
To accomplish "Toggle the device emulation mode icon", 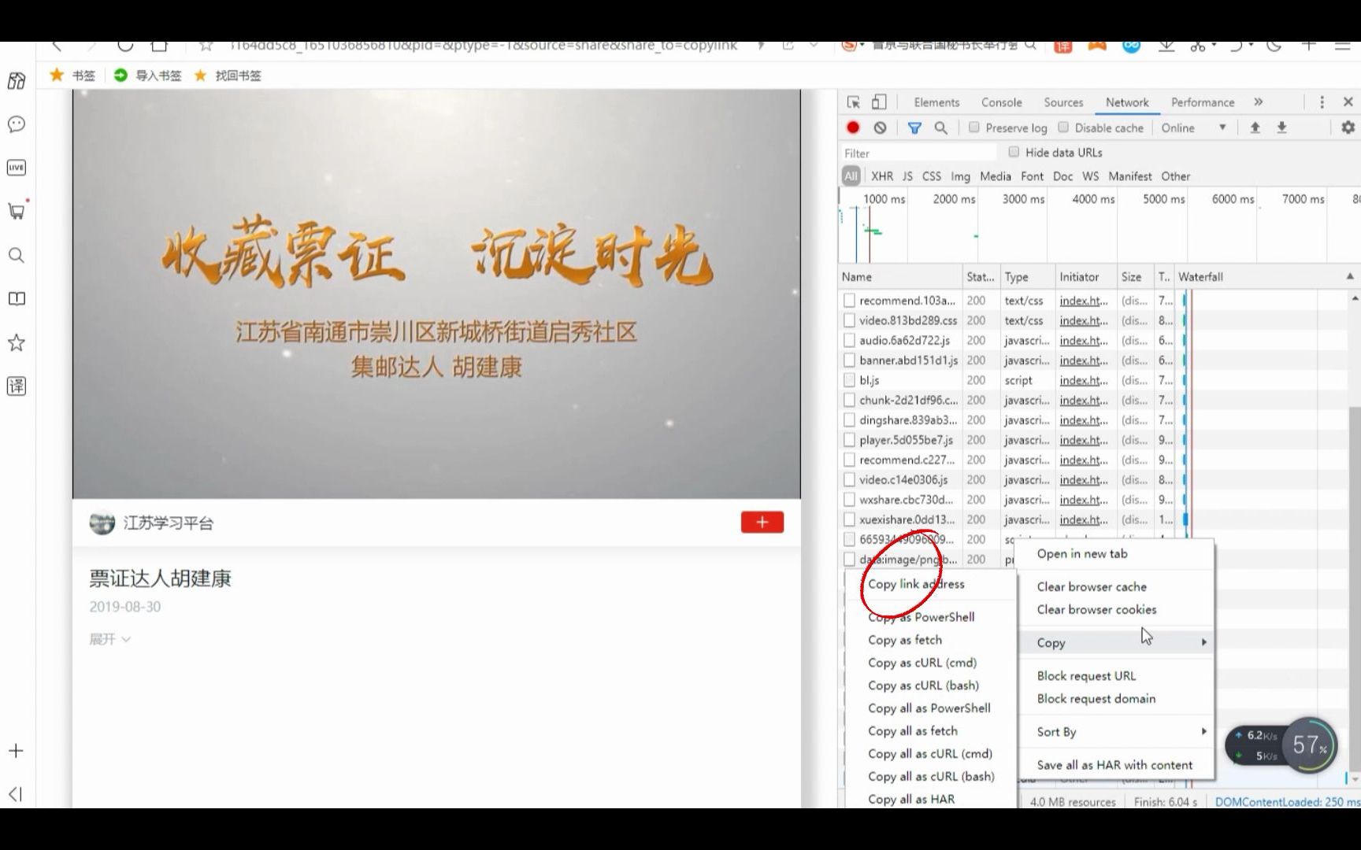I will click(879, 102).
